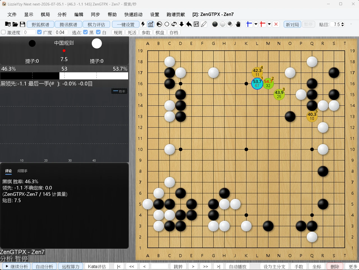The height and width of the screenshot is (270, 359).
Task: Open the 棋局 menu
Action: click(45, 14)
